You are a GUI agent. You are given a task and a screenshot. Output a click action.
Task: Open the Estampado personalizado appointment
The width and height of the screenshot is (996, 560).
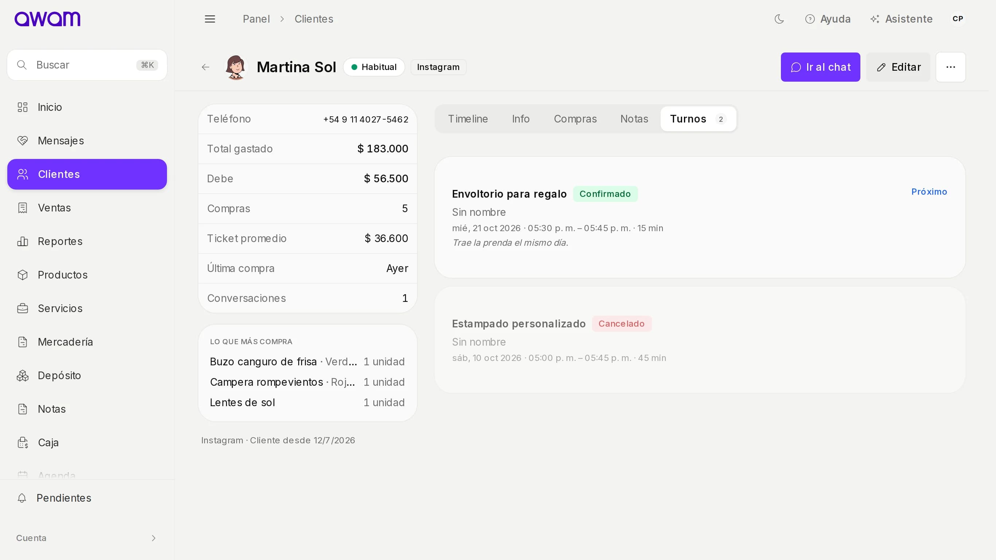click(700, 340)
